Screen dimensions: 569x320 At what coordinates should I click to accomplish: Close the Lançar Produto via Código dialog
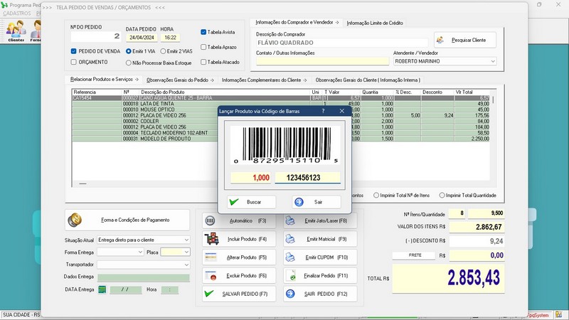[x=342, y=111]
